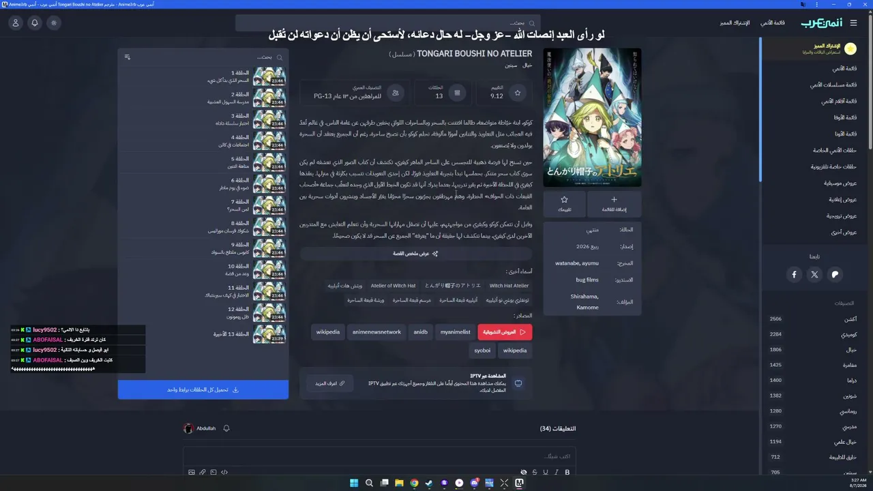Screen dimensions: 873x491
Task: Click the Witch Hat Atelier alternate name tag
Action: coord(509,286)
